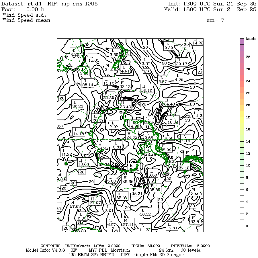
Task: Click the 'L 10.04' low label
Action: click(173, 120)
